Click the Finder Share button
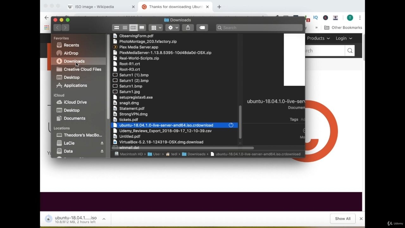Image resolution: width=405 pixels, height=228 pixels. 188,28
